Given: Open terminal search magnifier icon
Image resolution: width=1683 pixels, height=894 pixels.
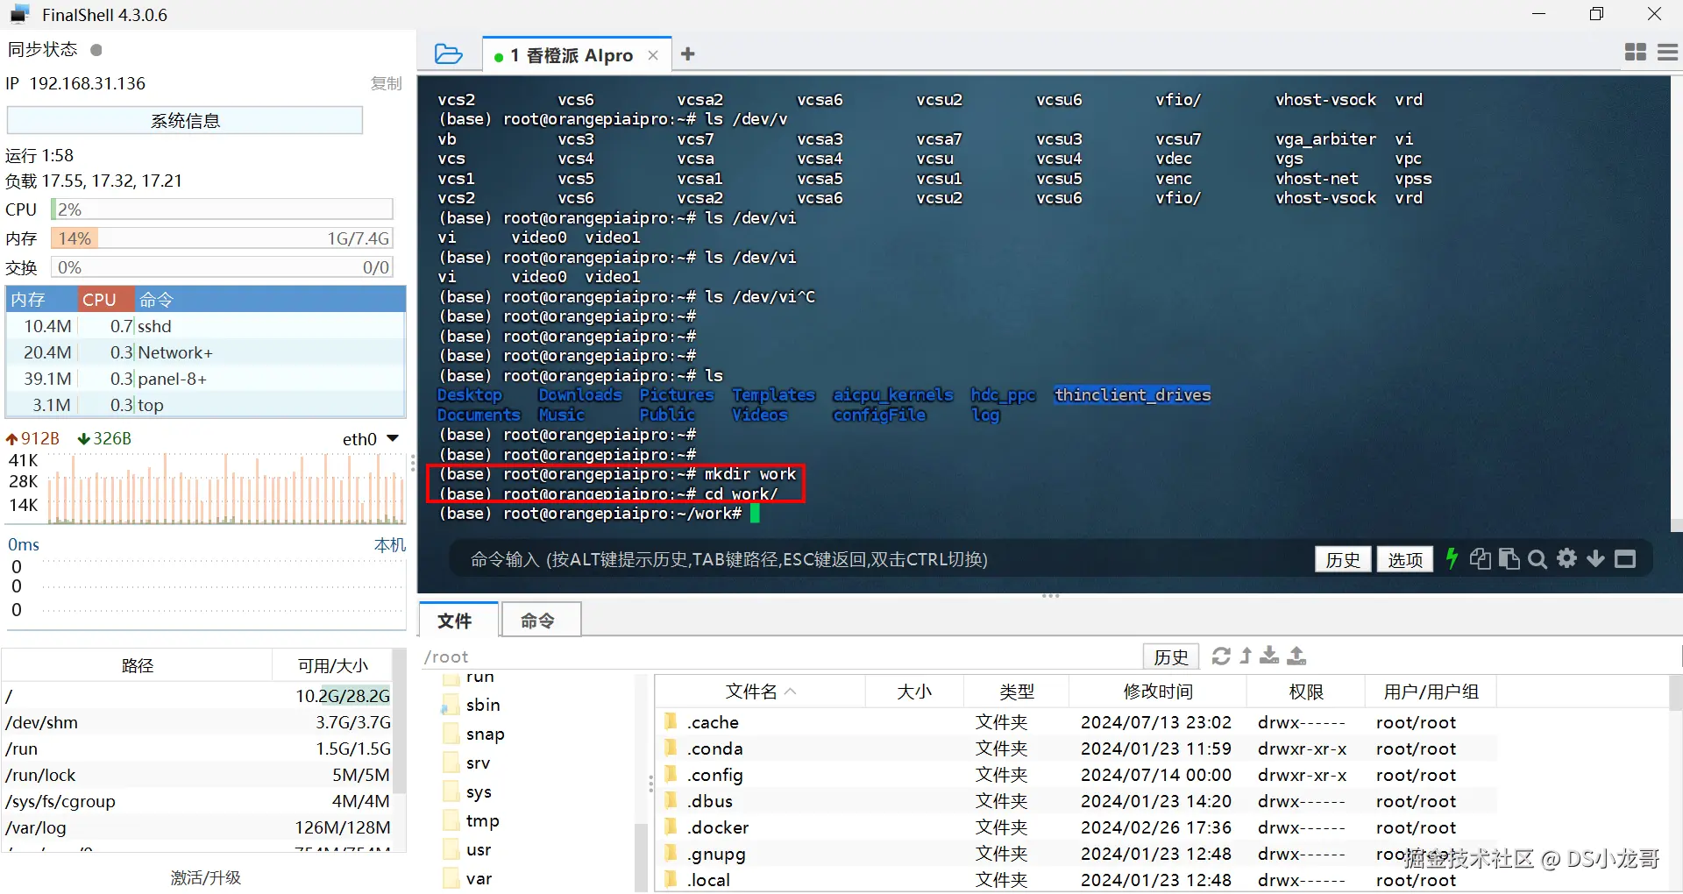Looking at the screenshot, I should [1537, 558].
